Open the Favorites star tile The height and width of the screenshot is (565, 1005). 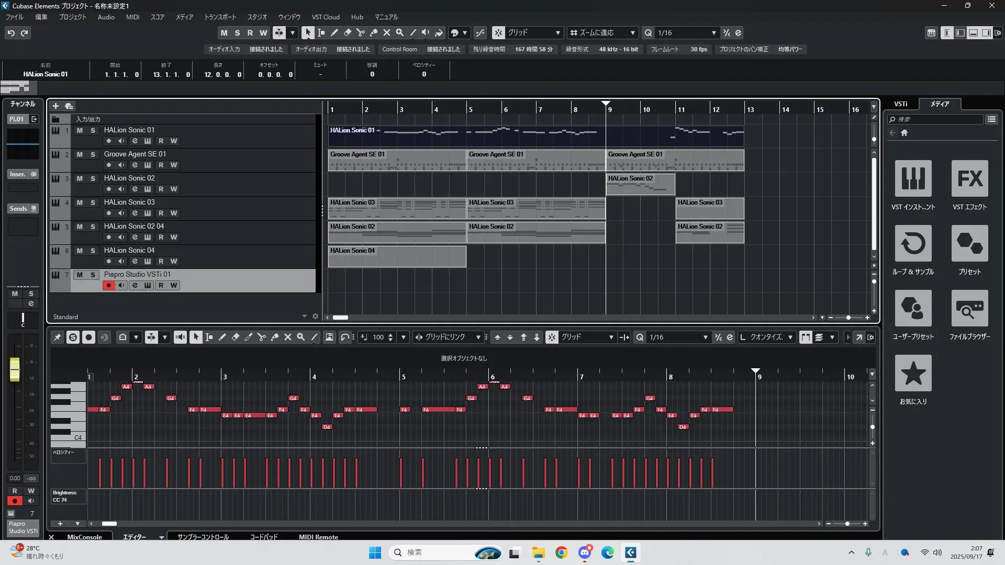pyautogui.click(x=913, y=374)
